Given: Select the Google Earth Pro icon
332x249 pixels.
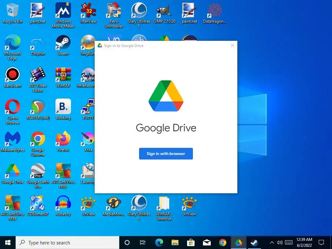Looking at the screenshot, I should coord(38,176).
